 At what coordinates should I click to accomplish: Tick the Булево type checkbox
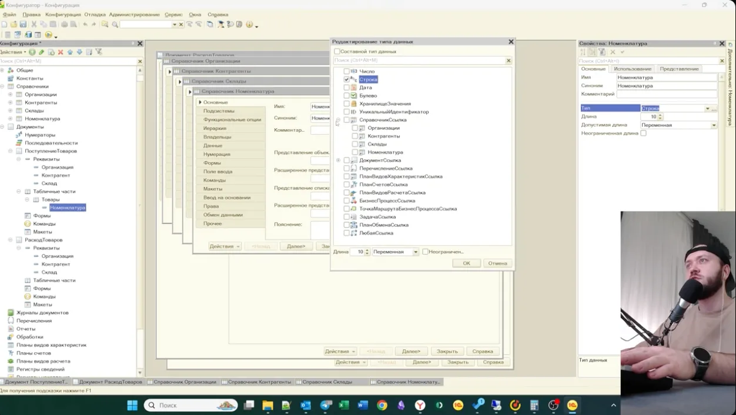[346, 96]
